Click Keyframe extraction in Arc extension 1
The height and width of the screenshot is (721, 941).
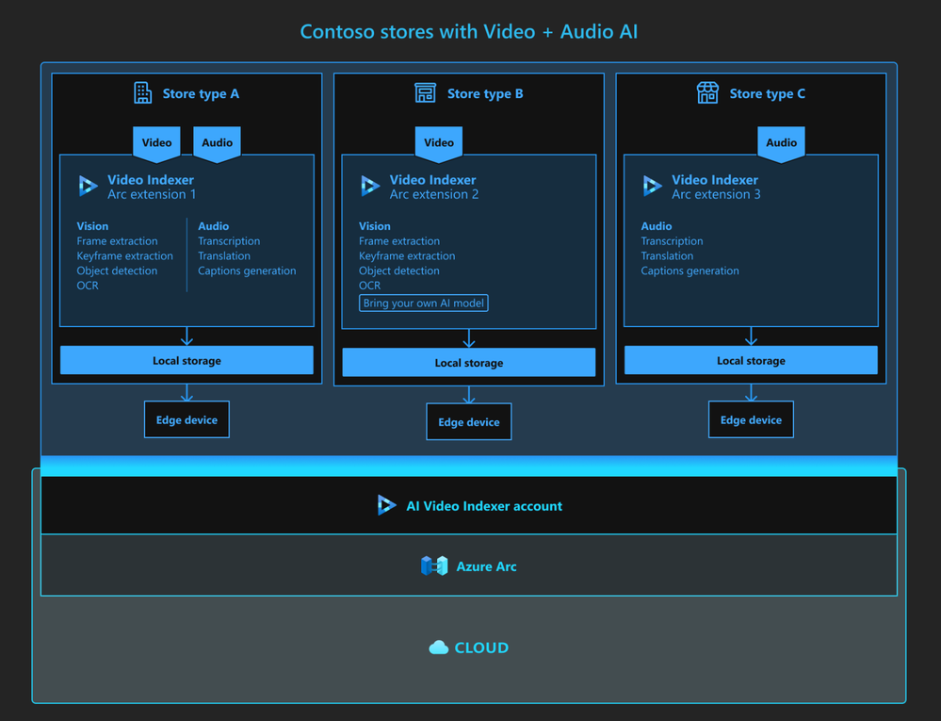click(x=124, y=256)
